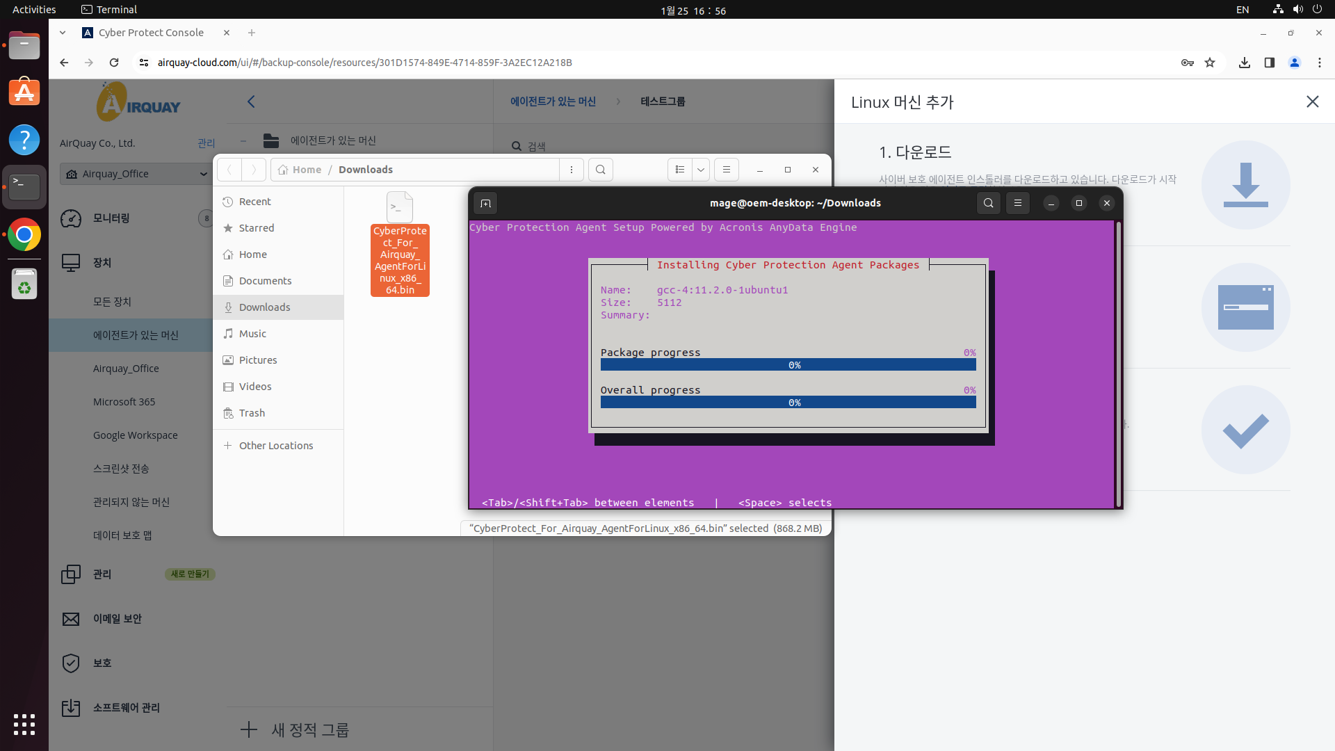This screenshot has width=1335, height=751.
Task: Open the terminal hamburger menu
Action: [x=1018, y=203]
